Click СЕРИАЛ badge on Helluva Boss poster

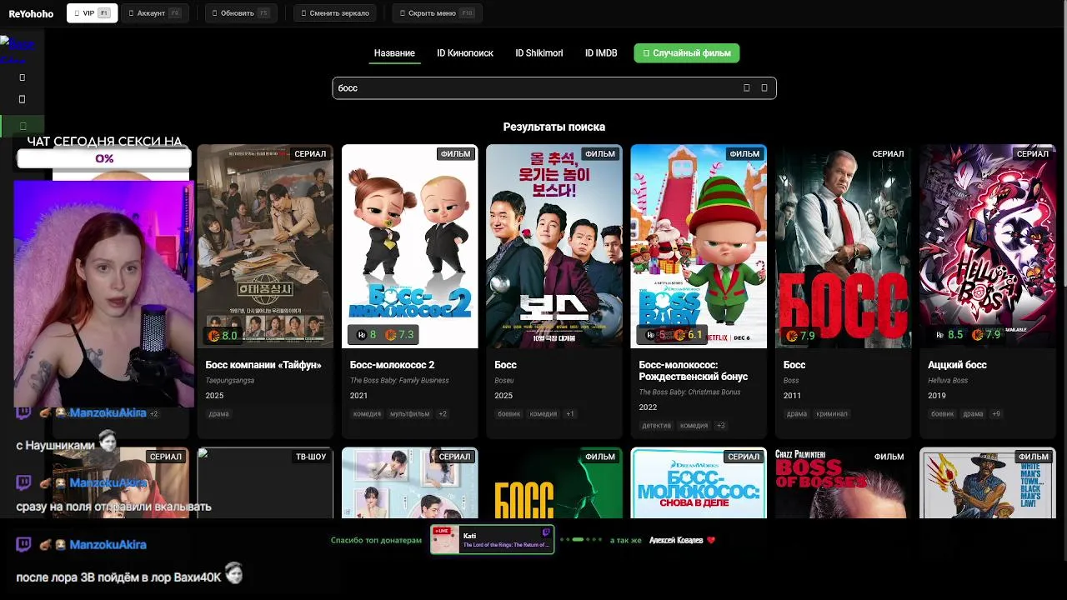point(1032,154)
